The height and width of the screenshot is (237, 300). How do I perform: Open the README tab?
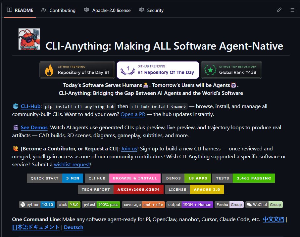pyautogui.click(x=20, y=10)
